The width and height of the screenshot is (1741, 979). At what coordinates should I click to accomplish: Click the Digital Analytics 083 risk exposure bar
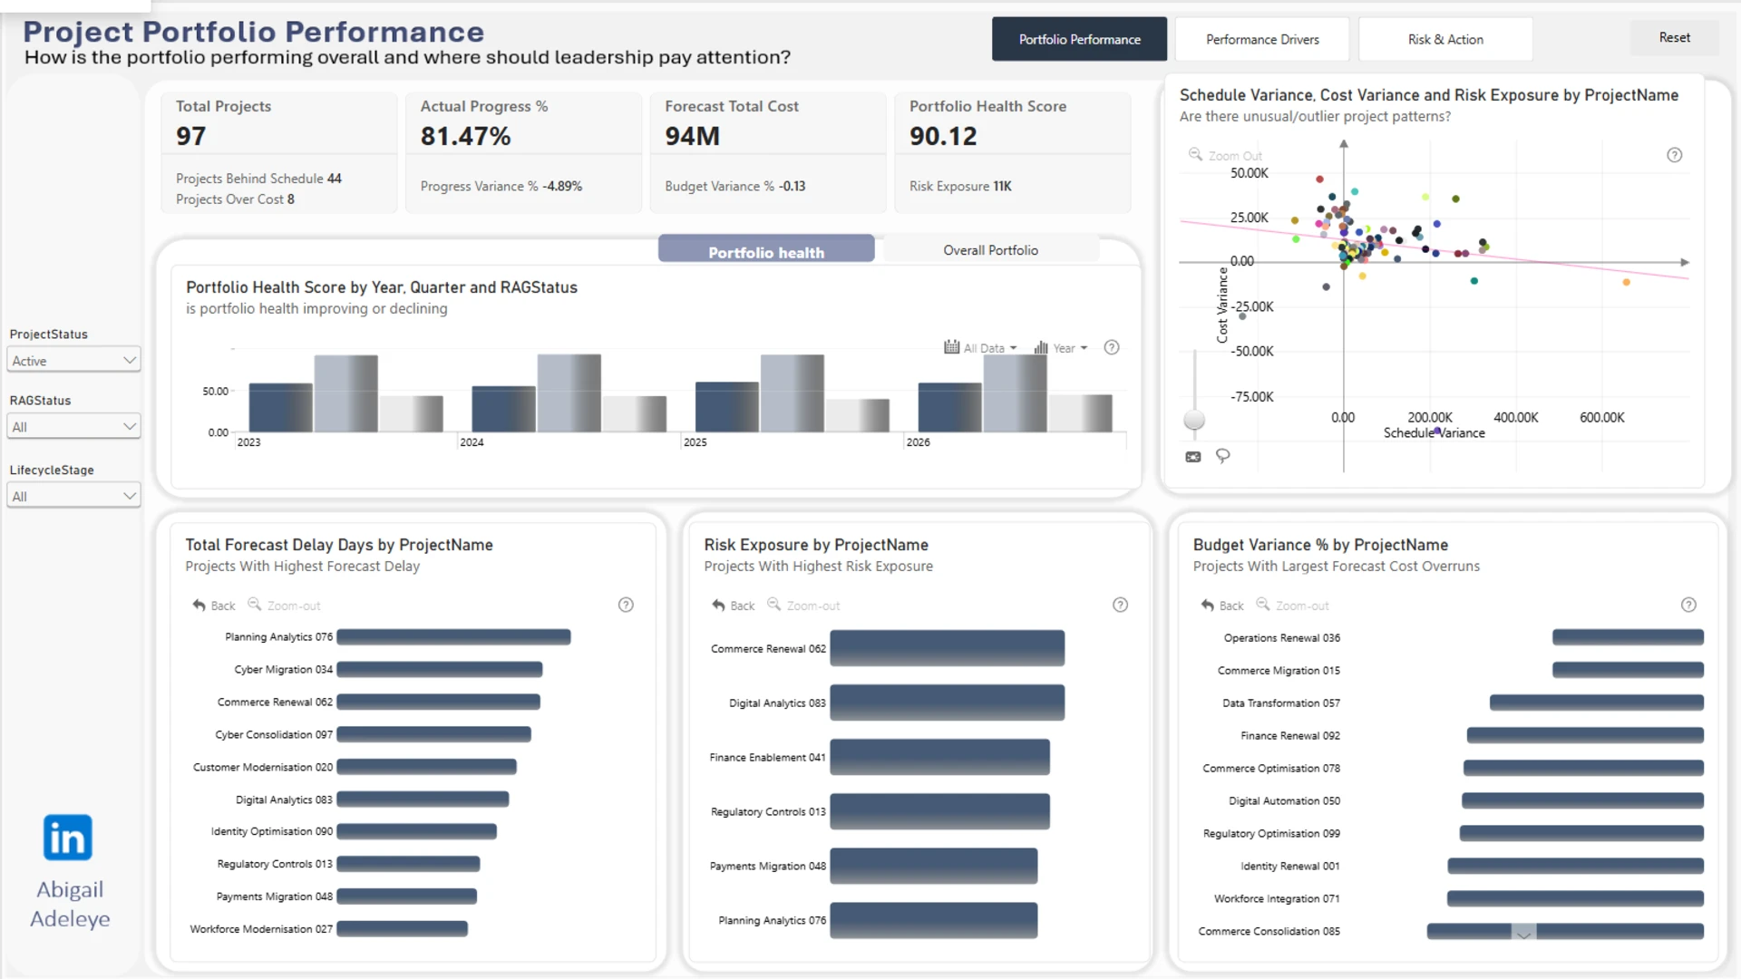(947, 703)
